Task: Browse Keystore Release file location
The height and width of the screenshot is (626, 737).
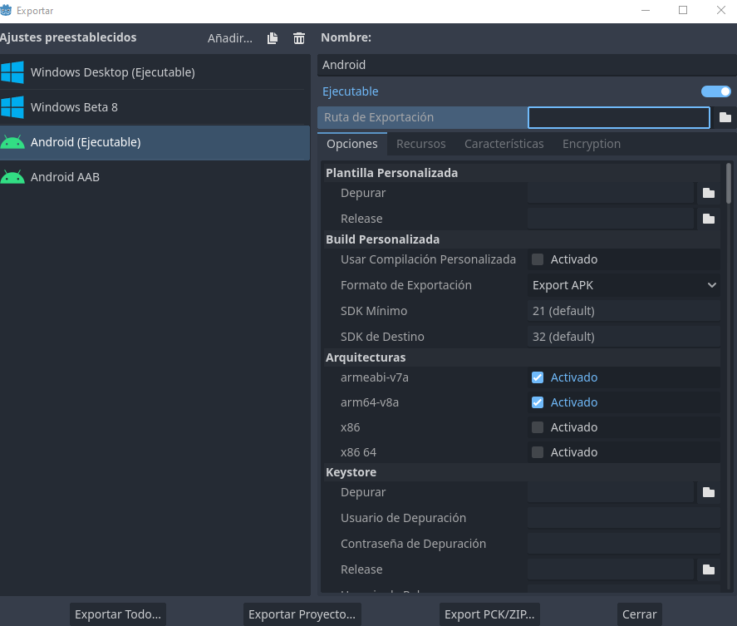Action: point(708,569)
